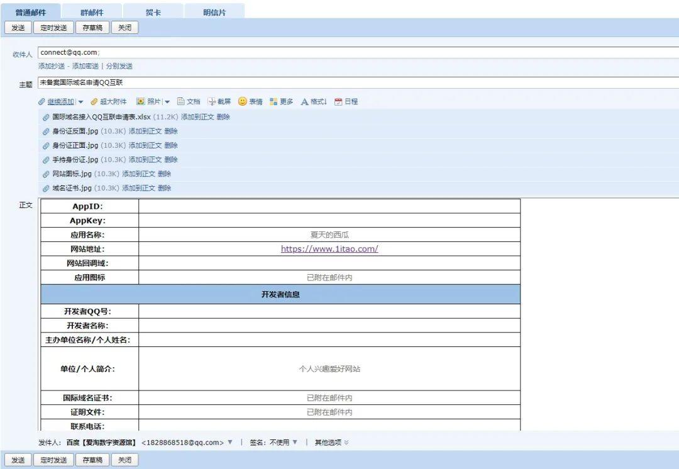
Task: Delete the xlsx attachment via 删除
Action: point(223,117)
